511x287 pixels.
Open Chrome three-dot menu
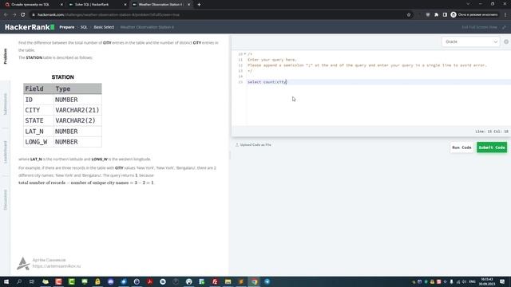[505, 14]
